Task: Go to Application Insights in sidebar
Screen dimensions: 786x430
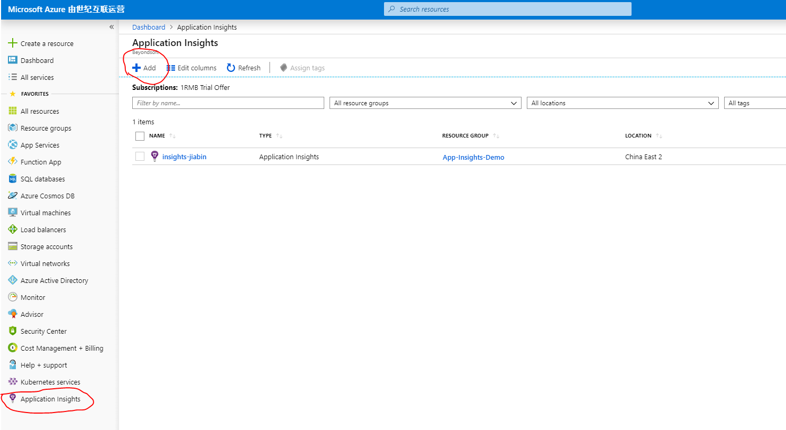Action: click(x=50, y=399)
